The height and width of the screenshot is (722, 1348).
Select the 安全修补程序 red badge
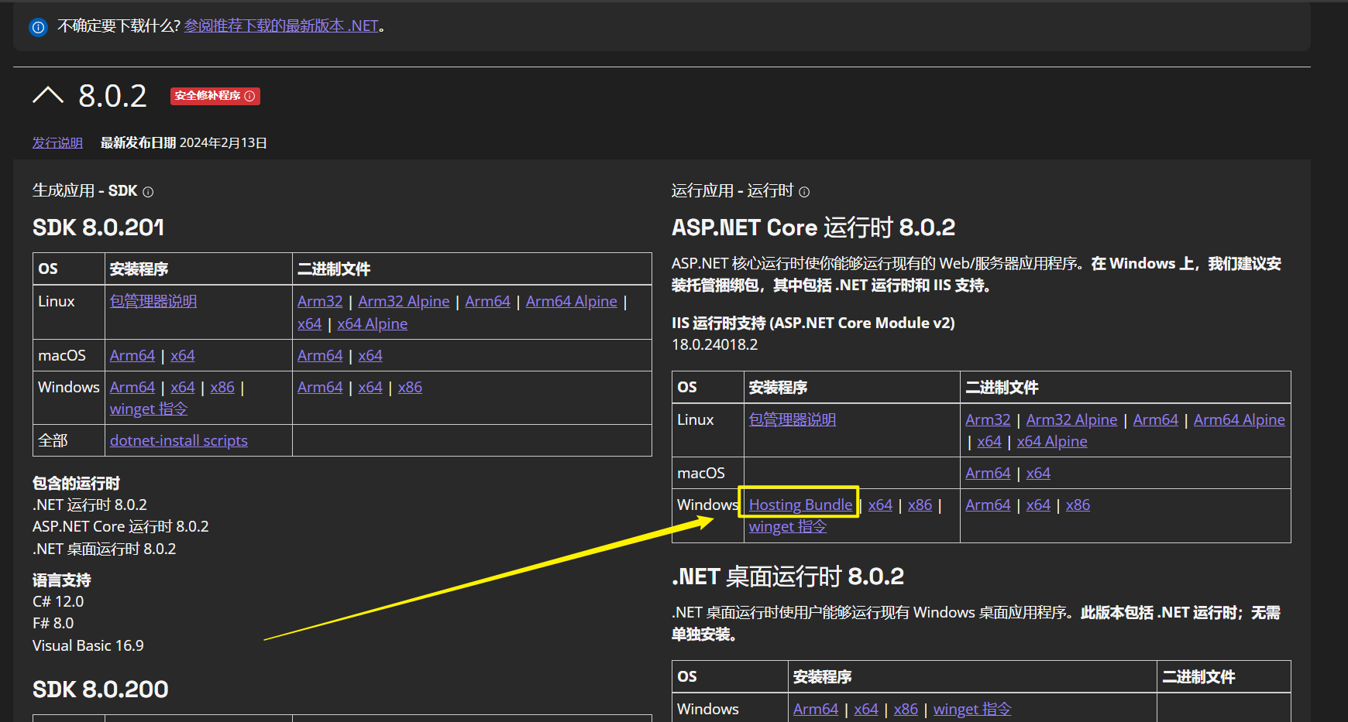[x=215, y=96]
